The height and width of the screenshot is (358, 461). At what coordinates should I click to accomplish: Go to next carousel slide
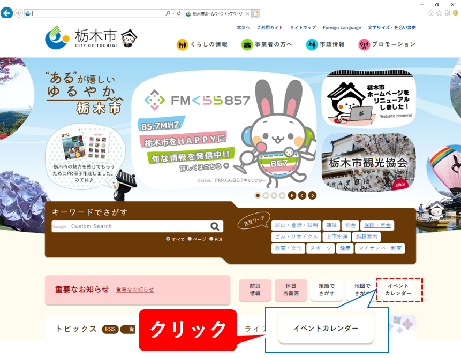312,195
